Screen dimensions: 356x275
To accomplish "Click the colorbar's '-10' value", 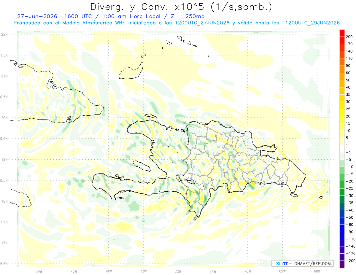I will (x=349, y=167).
